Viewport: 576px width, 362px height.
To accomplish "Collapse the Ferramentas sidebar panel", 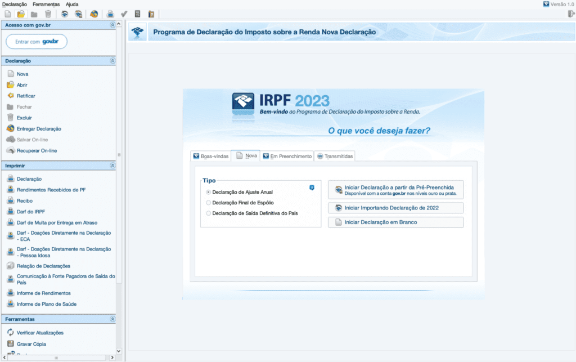I will click(112, 319).
